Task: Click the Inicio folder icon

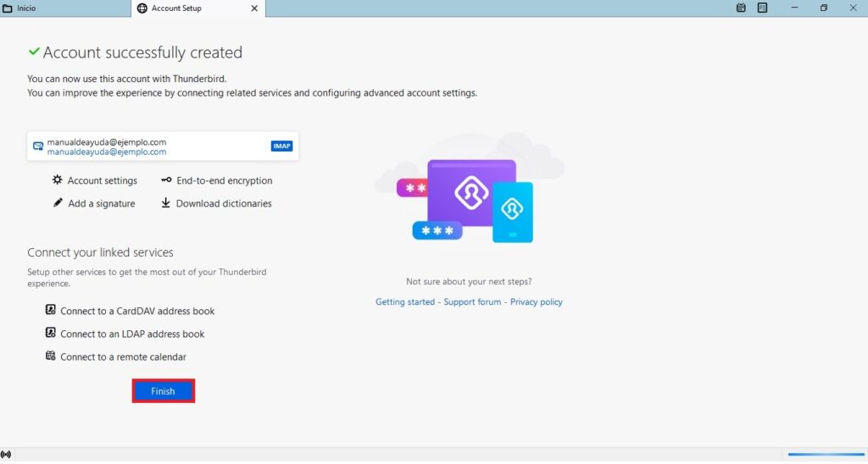Action: 8,8
